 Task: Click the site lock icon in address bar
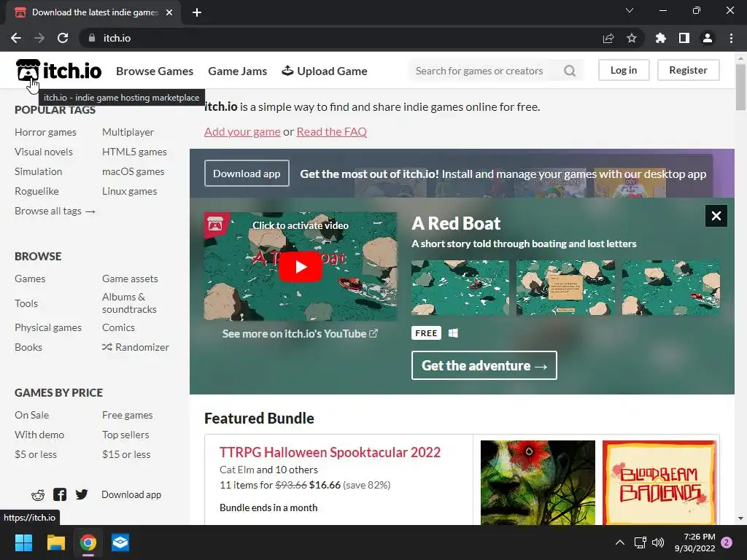point(92,38)
